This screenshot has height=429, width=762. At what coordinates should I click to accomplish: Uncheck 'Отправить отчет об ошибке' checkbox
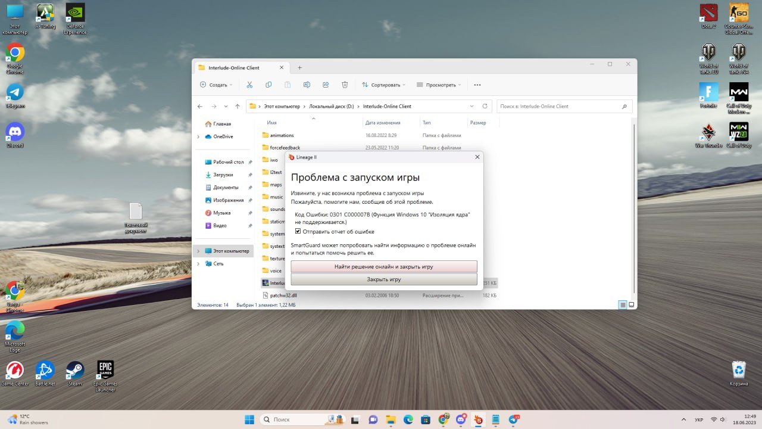(x=298, y=231)
